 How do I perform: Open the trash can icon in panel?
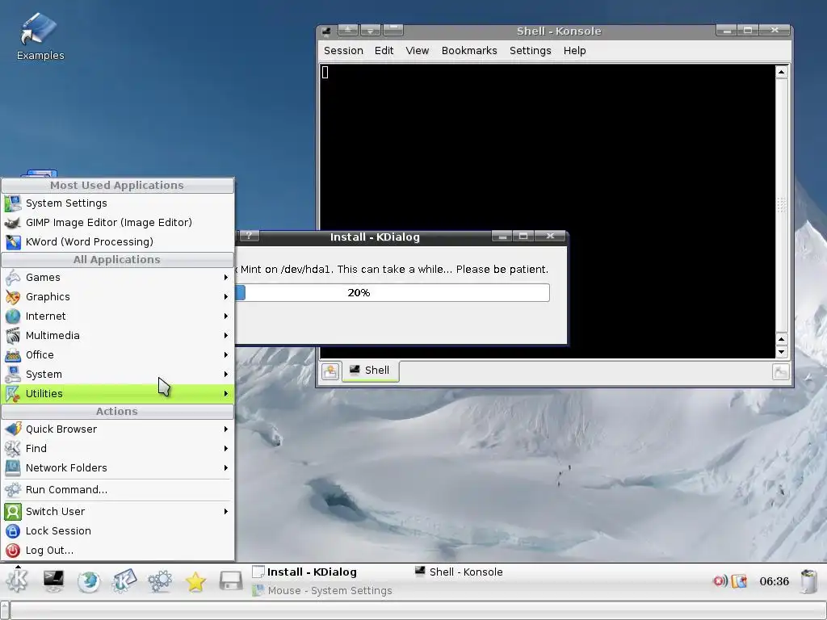point(808,581)
